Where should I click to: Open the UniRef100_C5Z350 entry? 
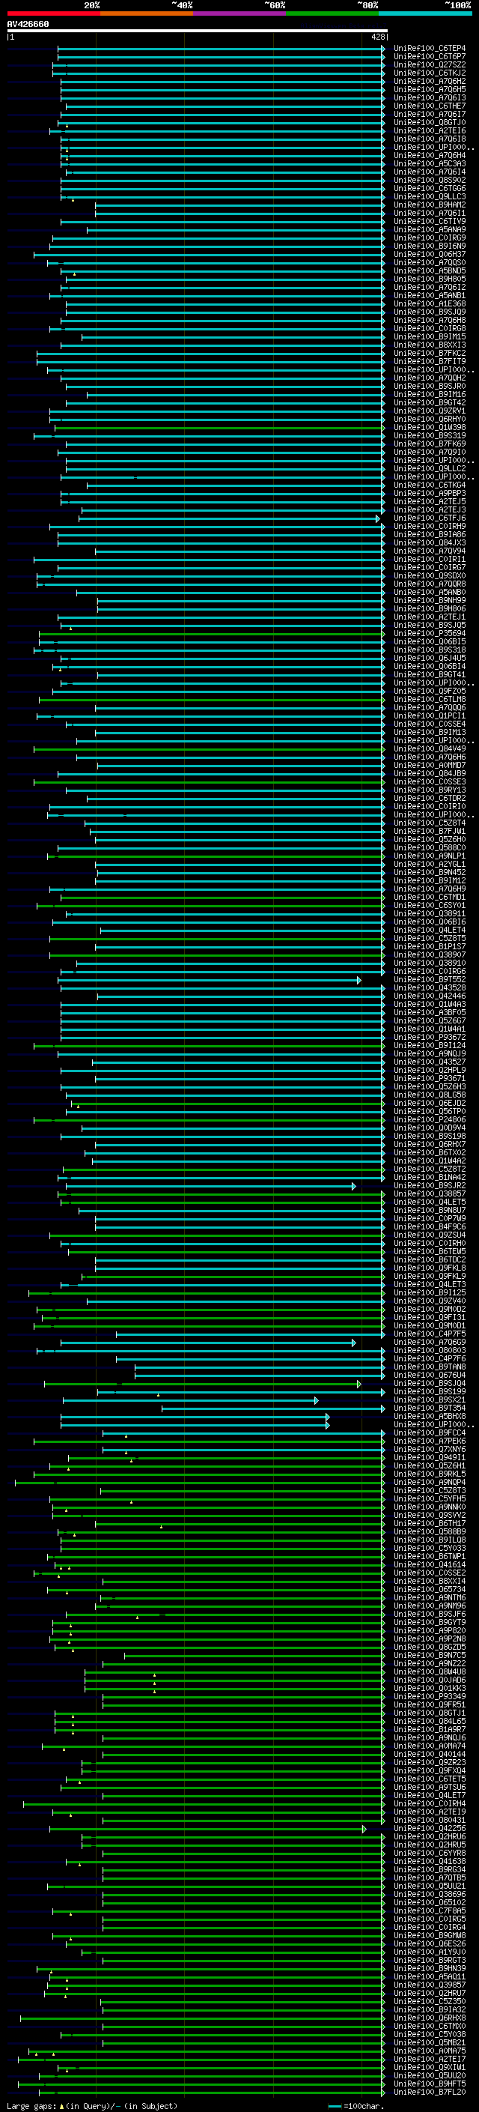coord(429,2001)
